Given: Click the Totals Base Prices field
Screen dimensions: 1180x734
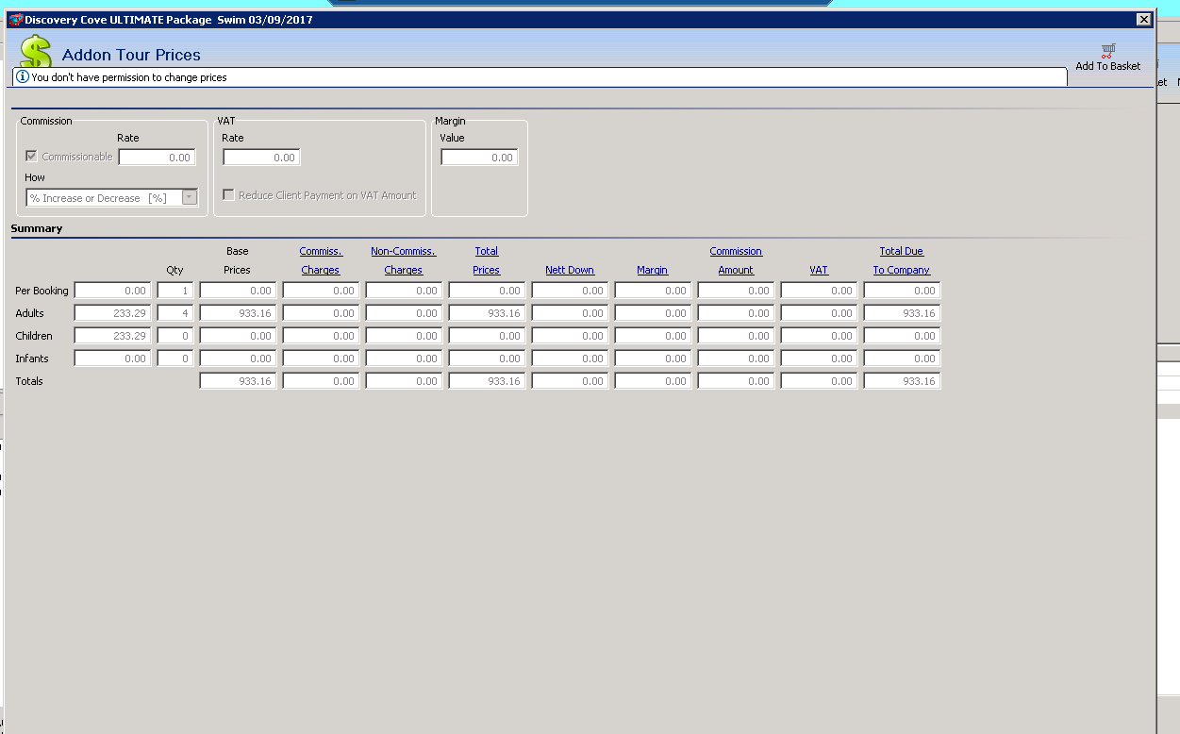Looking at the screenshot, I should click(x=238, y=381).
